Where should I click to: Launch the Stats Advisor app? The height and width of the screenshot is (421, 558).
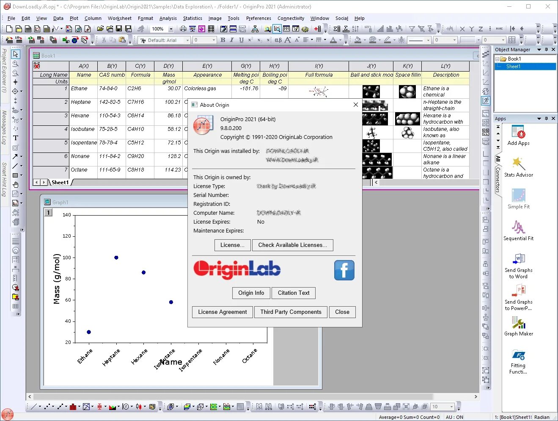[x=518, y=167]
